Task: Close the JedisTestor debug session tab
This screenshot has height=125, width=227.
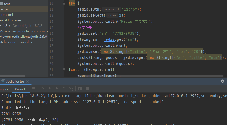Action: (x=28, y=82)
